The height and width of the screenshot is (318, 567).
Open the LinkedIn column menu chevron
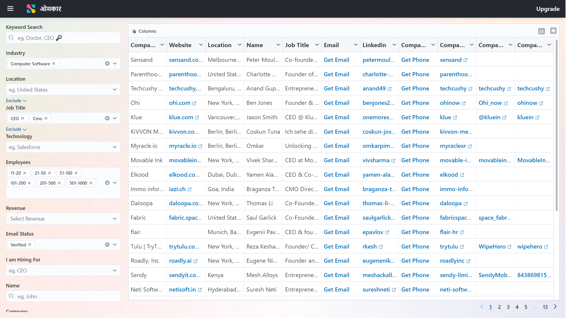point(394,45)
